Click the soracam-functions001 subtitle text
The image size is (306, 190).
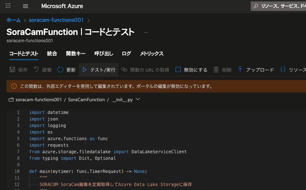[x=30, y=41]
